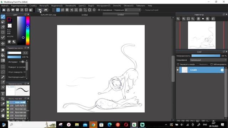This screenshot has height=128, width=228.
Task: Rotate canvas left in Navigator
Action: 198,18
